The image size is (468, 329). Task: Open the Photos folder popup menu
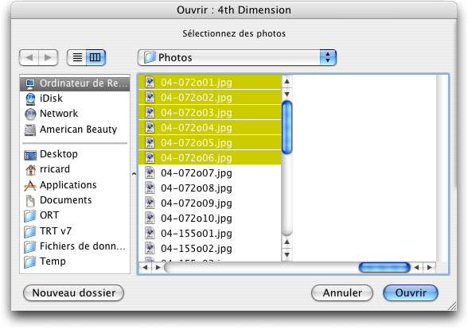237,57
